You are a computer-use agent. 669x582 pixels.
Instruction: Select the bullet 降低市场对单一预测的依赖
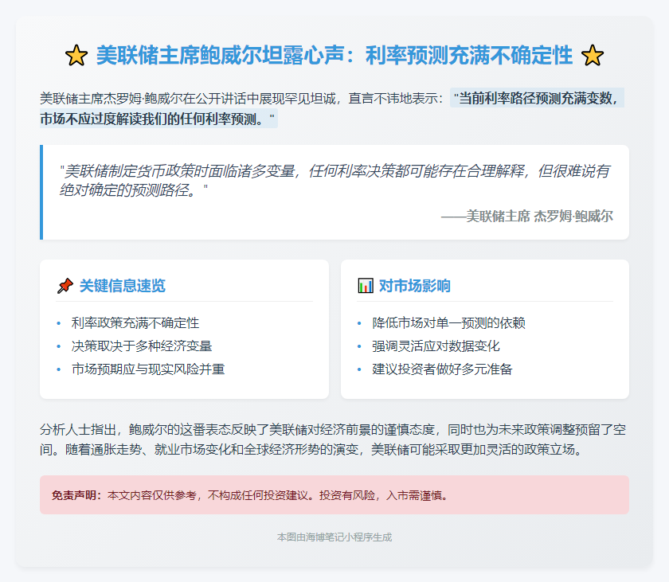point(448,323)
